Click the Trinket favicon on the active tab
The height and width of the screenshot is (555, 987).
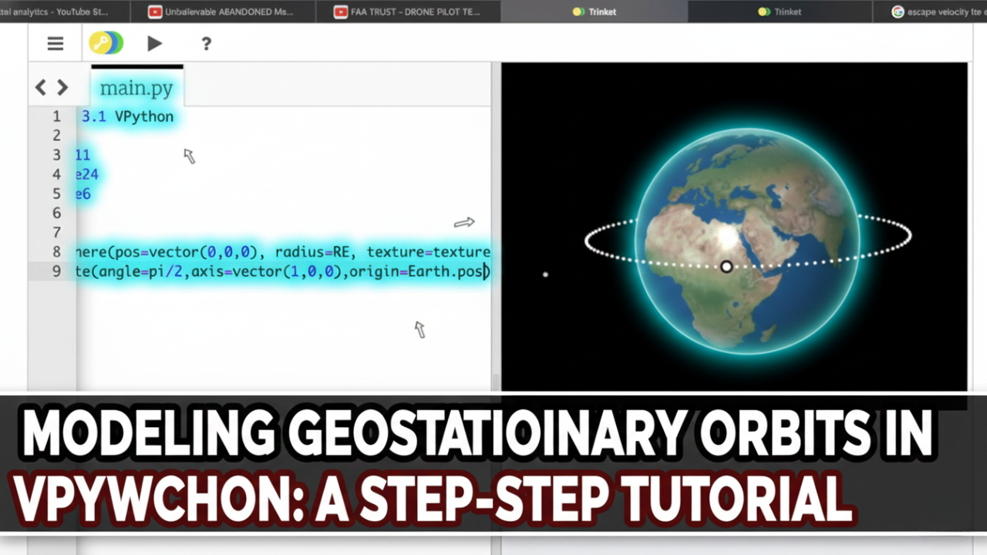point(578,12)
